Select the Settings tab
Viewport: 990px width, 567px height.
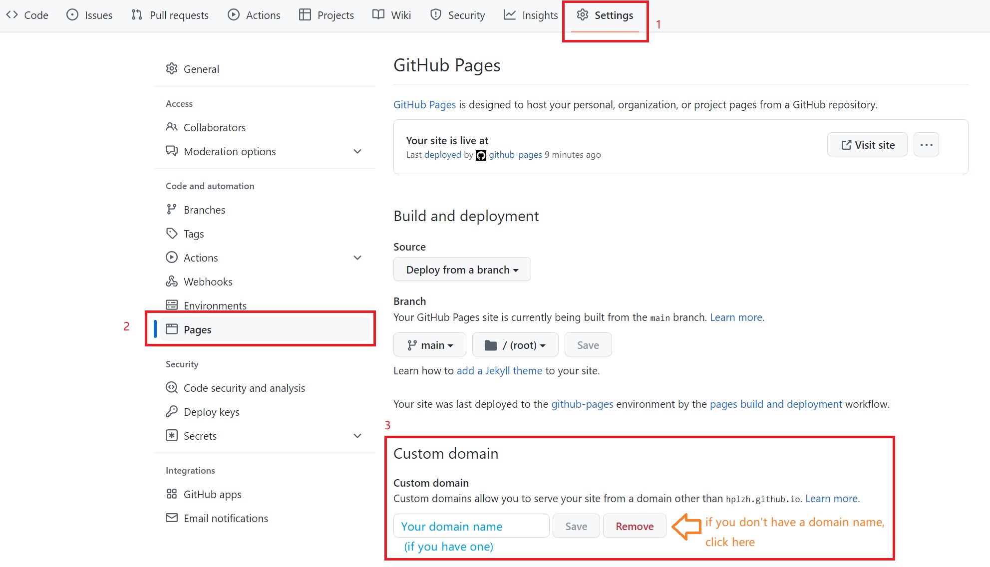(605, 15)
